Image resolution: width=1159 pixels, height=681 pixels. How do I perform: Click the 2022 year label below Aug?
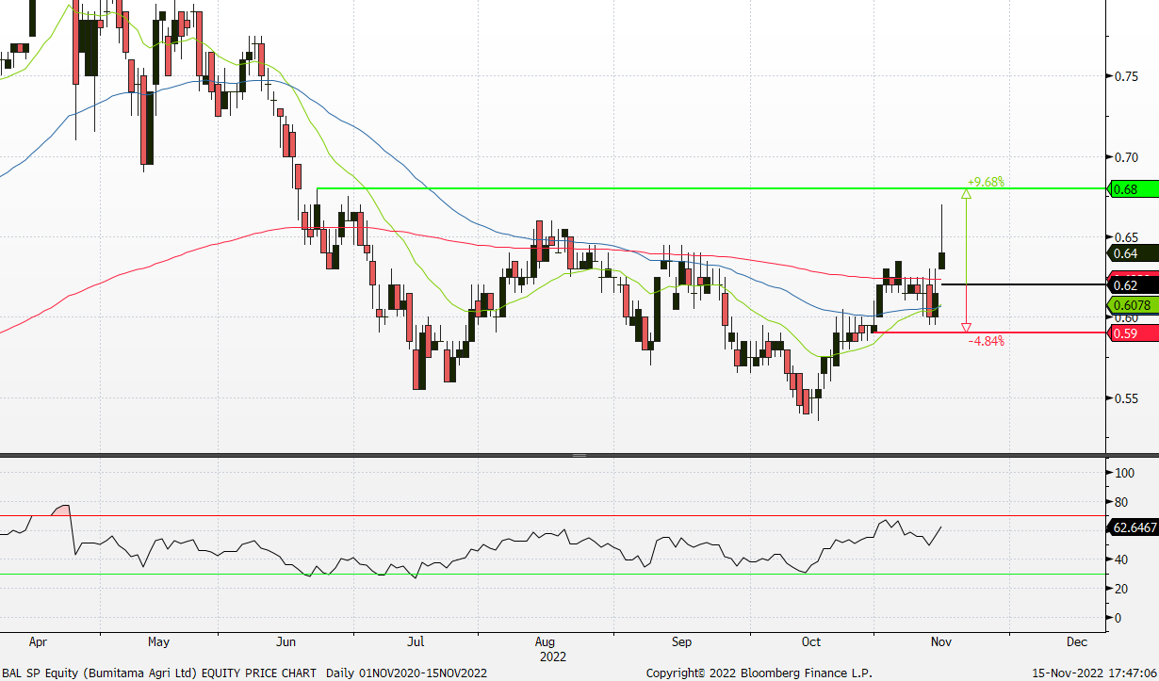coord(552,656)
